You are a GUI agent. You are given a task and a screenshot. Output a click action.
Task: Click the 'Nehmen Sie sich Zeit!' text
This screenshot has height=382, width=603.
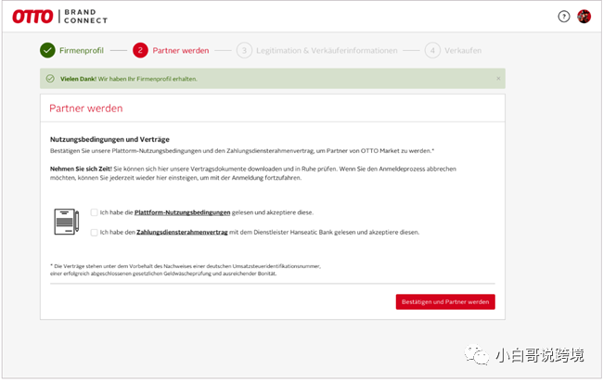(x=81, y=169)
